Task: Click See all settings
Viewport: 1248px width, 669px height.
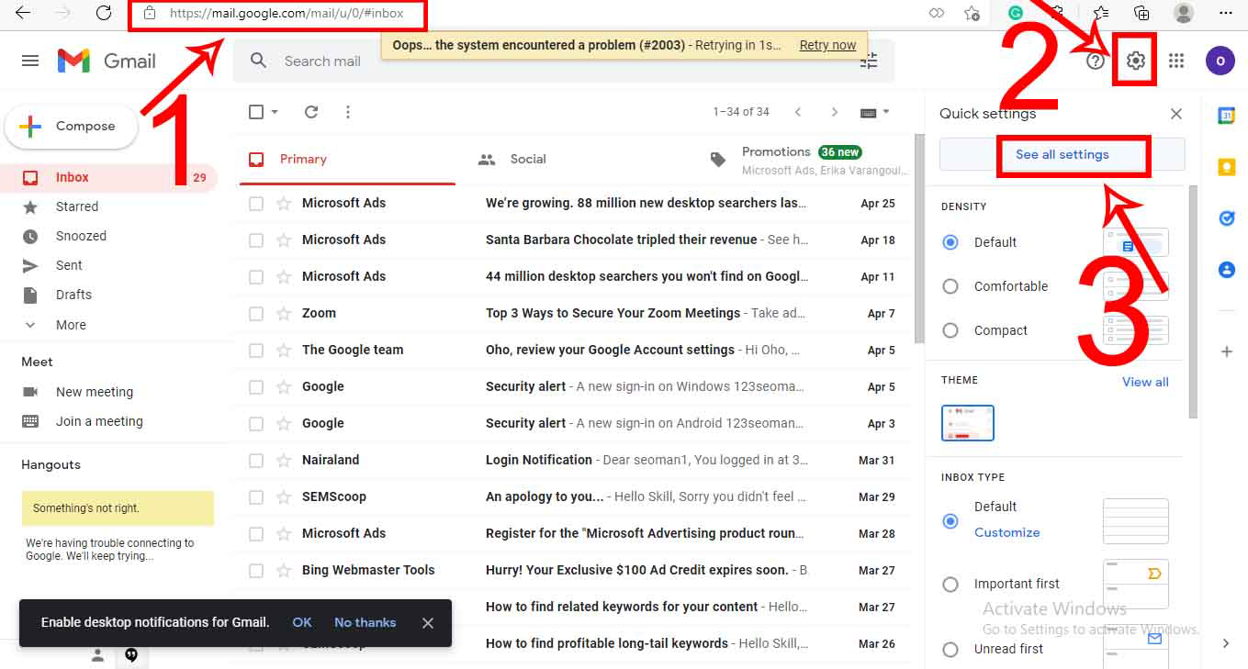Action: point(1062,154)
